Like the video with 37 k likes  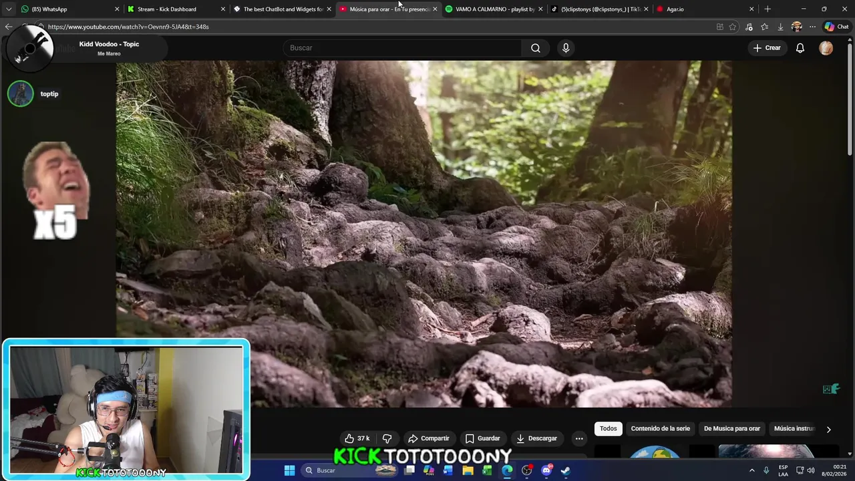(357, 438)
